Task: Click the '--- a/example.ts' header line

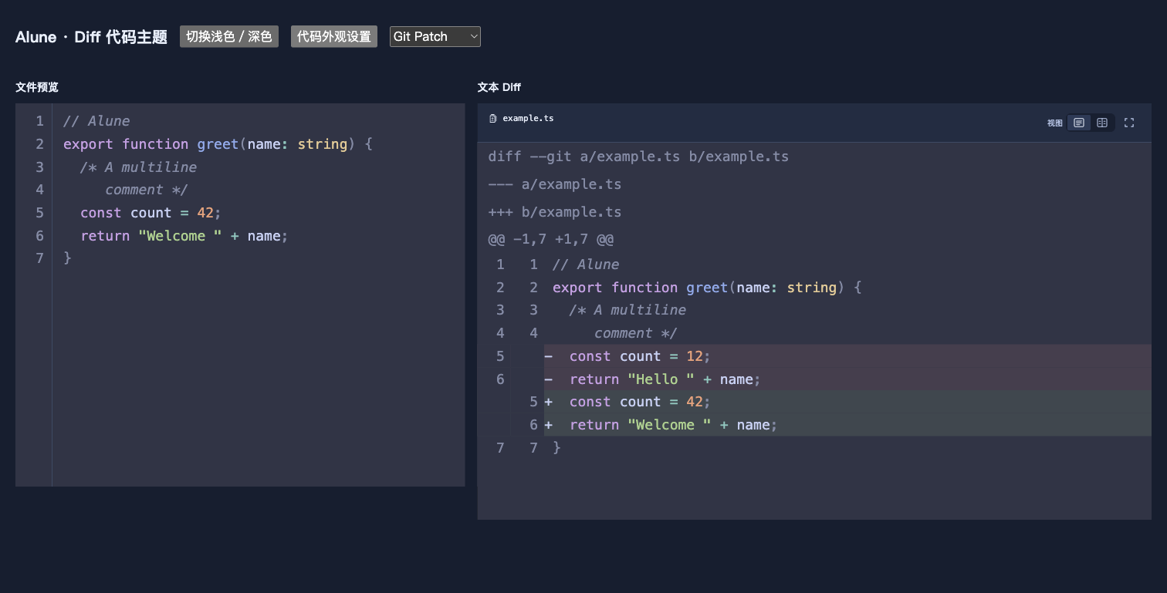Action: pos(554,184)
